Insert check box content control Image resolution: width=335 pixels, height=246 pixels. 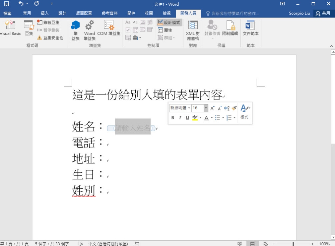coord(128,30)
